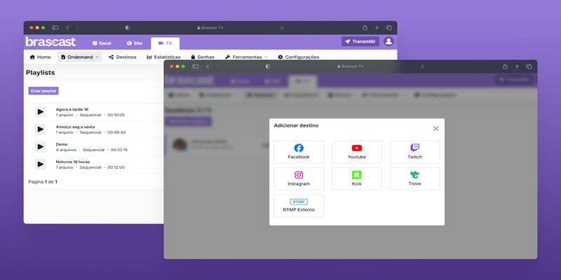561x280 pixels.
Task: Click duration 00:32:15 in Demo row
Action: click(119, 150)
